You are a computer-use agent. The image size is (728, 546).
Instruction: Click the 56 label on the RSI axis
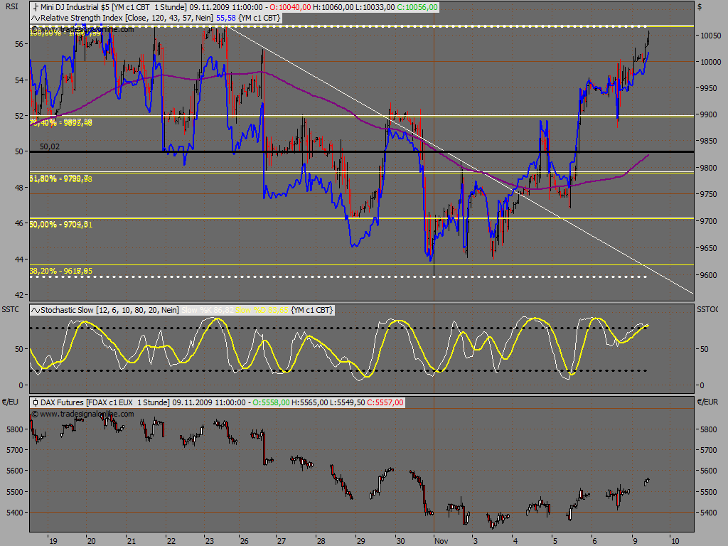pos(19,44)
